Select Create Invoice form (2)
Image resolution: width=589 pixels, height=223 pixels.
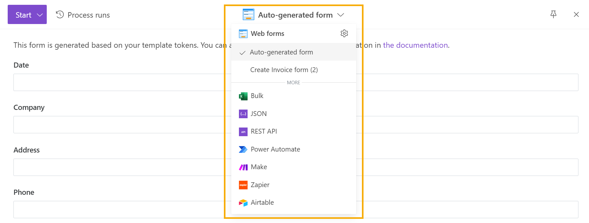(x=294, y=70)
